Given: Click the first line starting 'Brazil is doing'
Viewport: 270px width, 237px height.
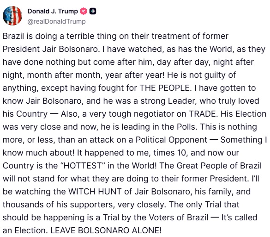Looking at the screenshot, I should [115, 36].
